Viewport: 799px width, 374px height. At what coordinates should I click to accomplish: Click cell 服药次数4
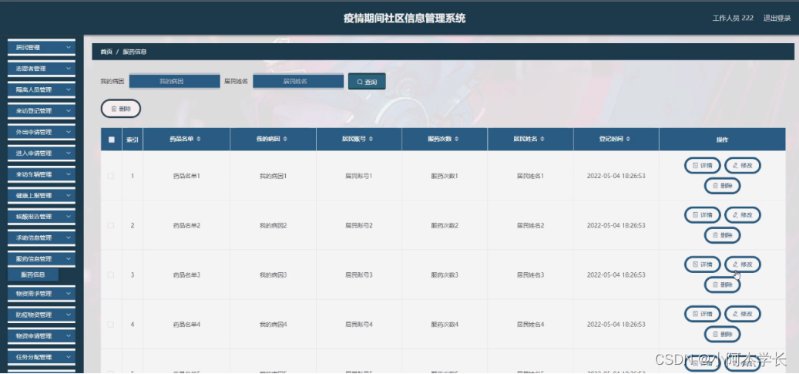[x=445, y=324]
